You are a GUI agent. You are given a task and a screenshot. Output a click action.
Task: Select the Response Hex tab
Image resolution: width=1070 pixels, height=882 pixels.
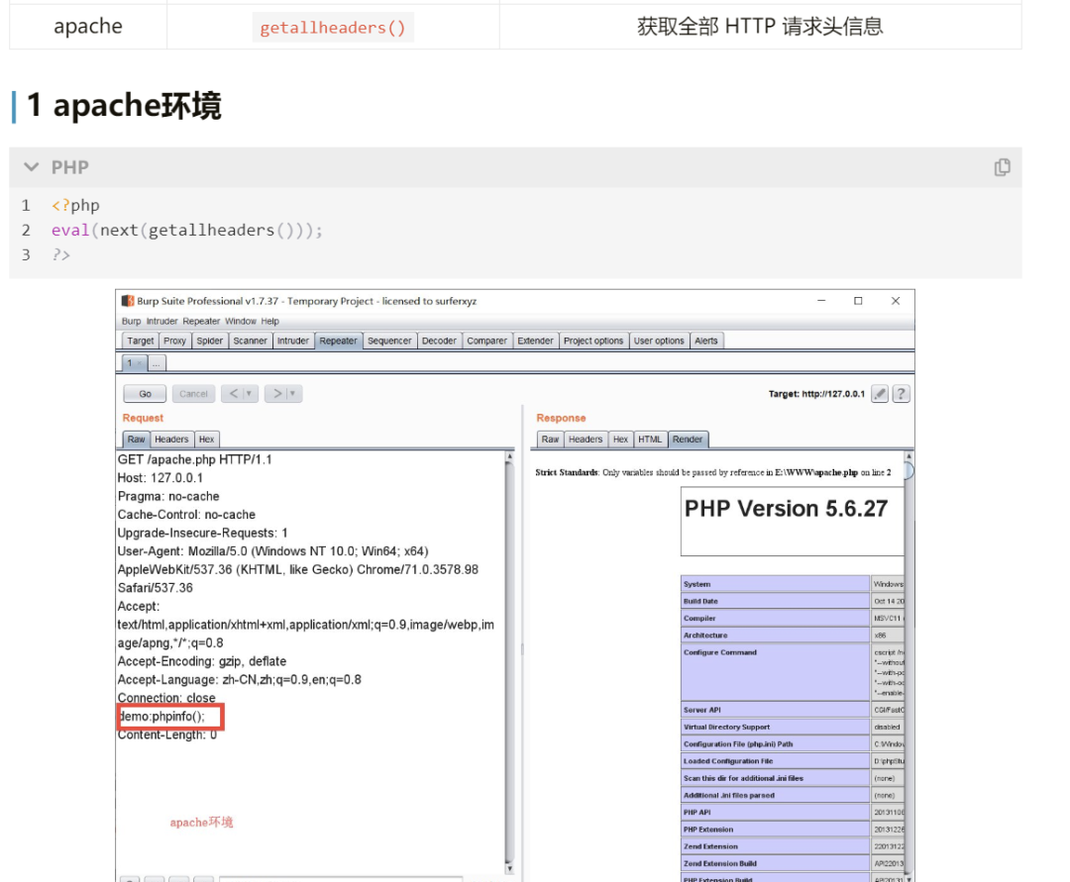pos(619,440)
